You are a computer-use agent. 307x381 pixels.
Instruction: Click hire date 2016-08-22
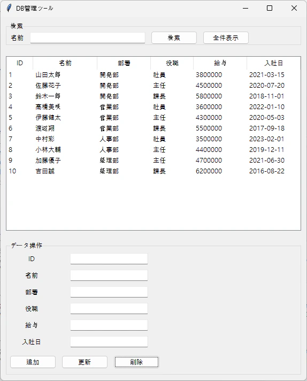pos(267,171)
